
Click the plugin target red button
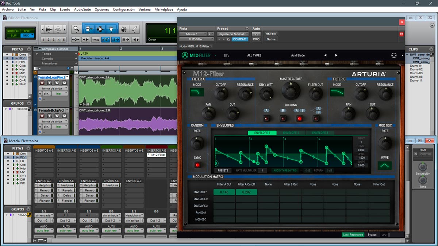coord(401,34)
